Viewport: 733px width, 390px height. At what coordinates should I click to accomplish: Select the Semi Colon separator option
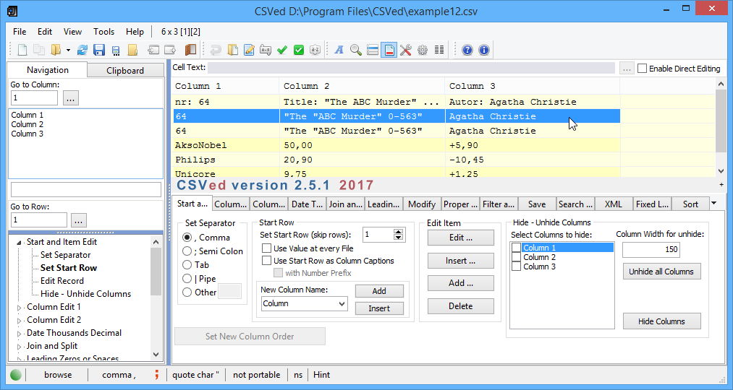tap(187, 251)
